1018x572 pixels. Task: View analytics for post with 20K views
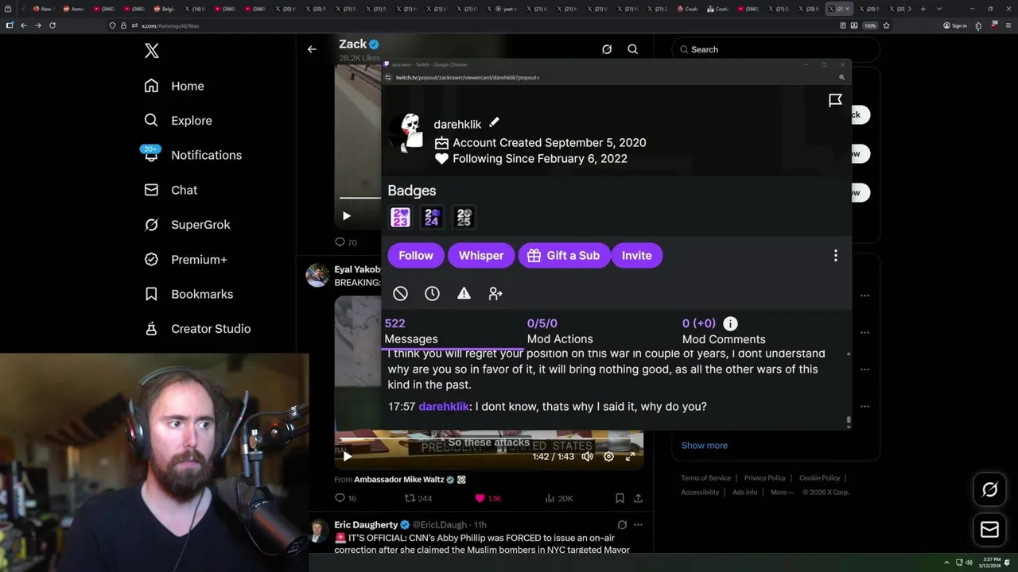(558, 498)
